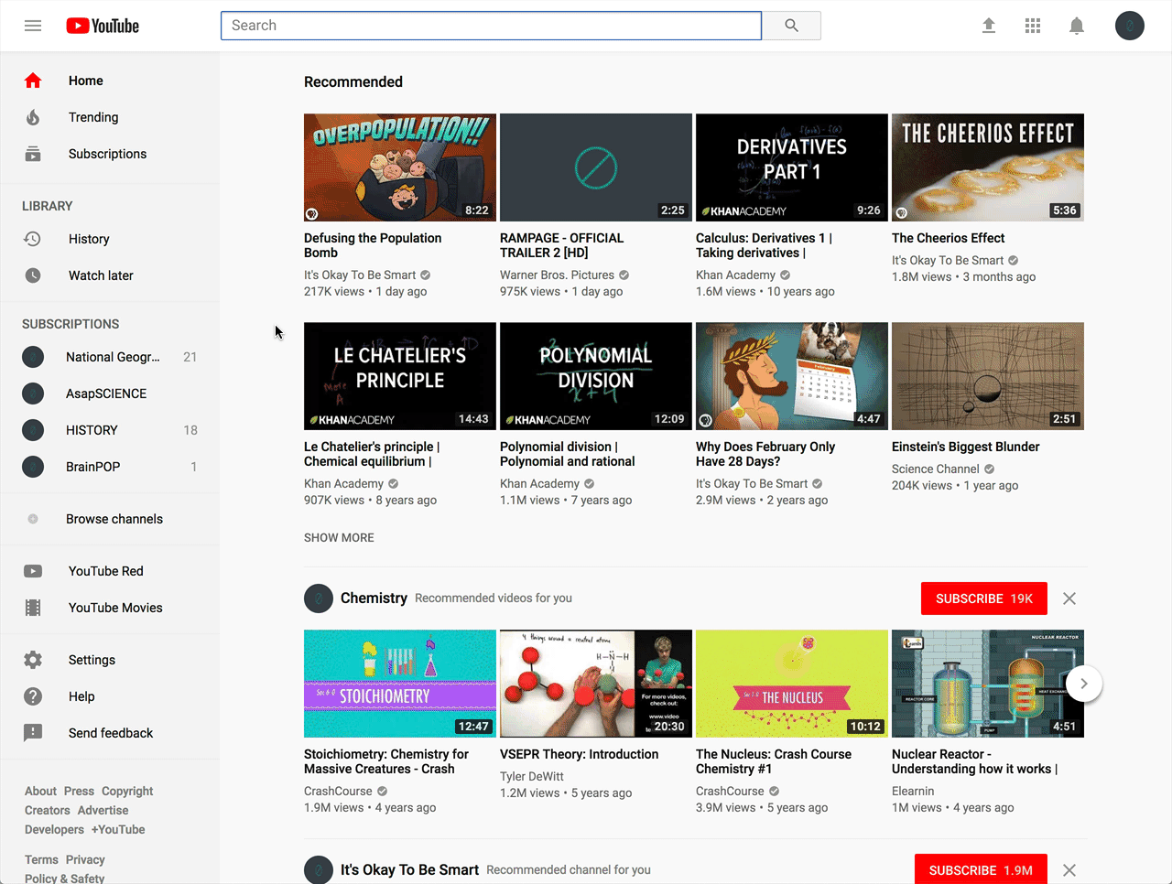
Task: Open Warner Bros. Pictures channel link
Action: (557, 275)
